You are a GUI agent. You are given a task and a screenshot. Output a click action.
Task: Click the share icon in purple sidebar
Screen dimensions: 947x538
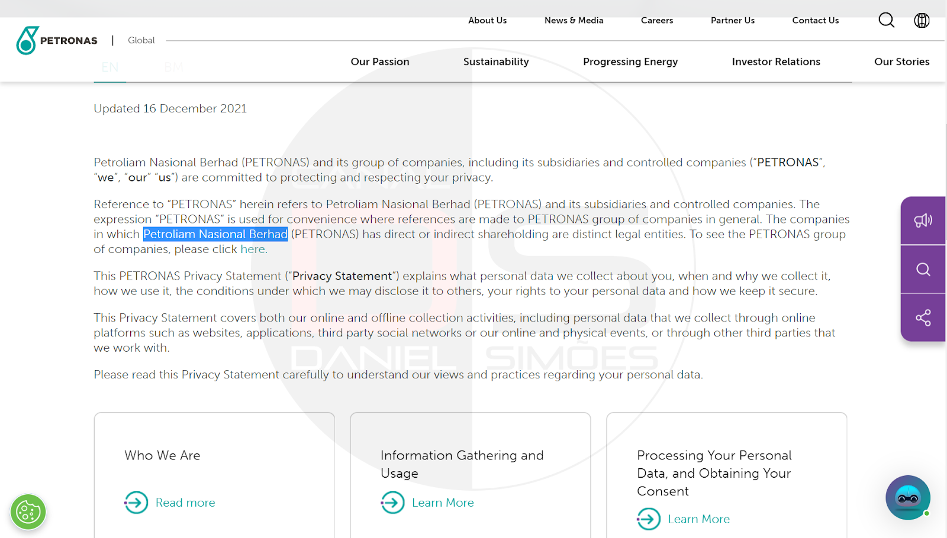point(923,317)
